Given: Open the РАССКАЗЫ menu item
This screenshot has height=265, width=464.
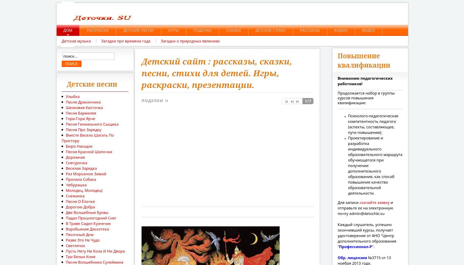Looking at the screenshot, I should 310,30.
